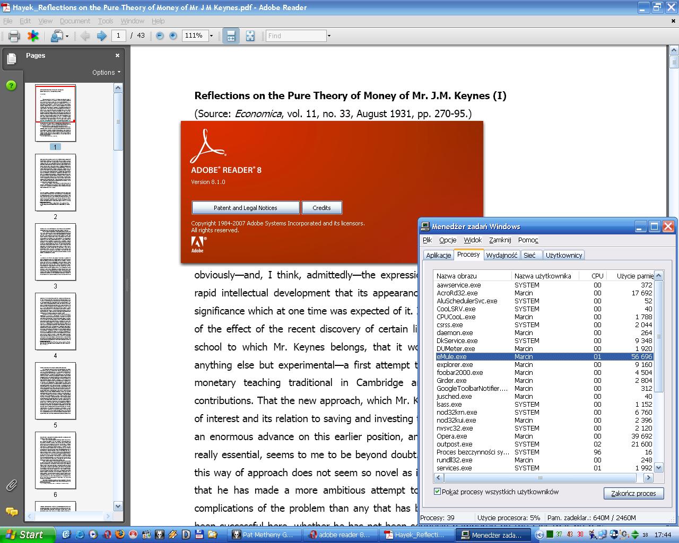Select the Opera.exe process row
Screen dimensions: 679x543
pos(544,436)
